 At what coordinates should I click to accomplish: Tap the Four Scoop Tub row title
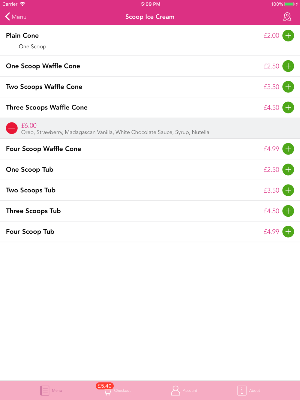tap(30, 232)
